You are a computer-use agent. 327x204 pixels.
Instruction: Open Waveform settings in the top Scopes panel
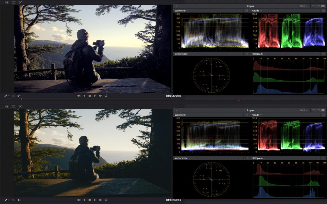pyautogui.click(x=246, y=11)
